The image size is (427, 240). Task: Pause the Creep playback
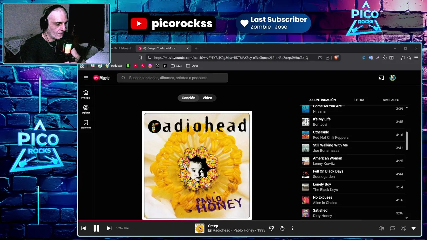click(x=96, y=228)
